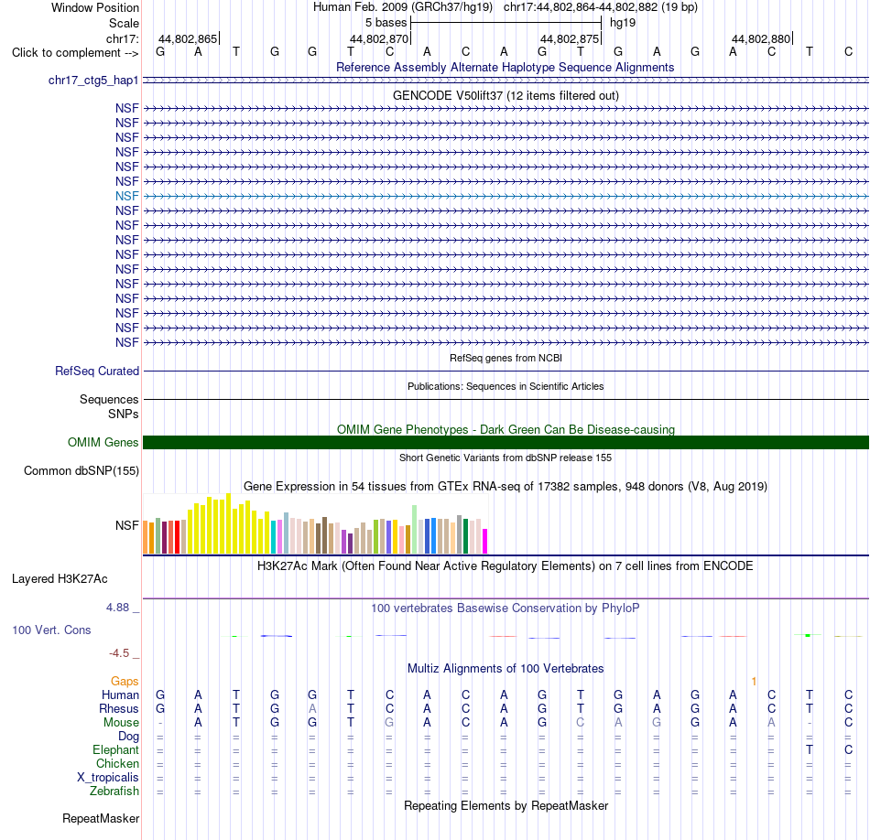
Task: Select the Zebrafish alignment row label
Action: [114, 792]
